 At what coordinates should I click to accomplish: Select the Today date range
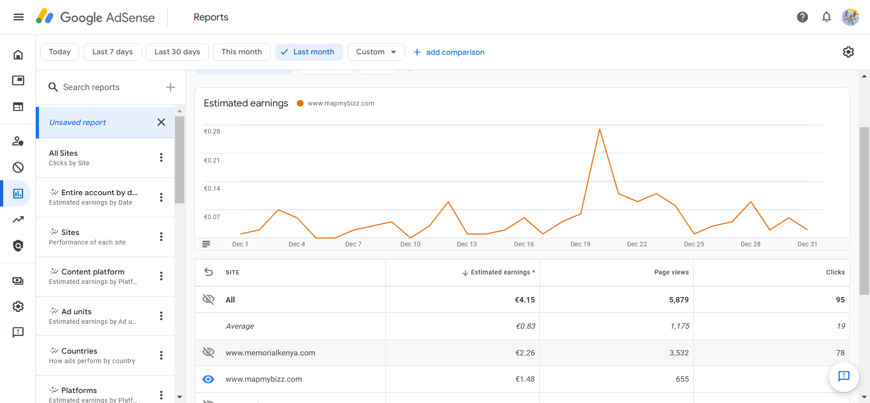[60, 52]
